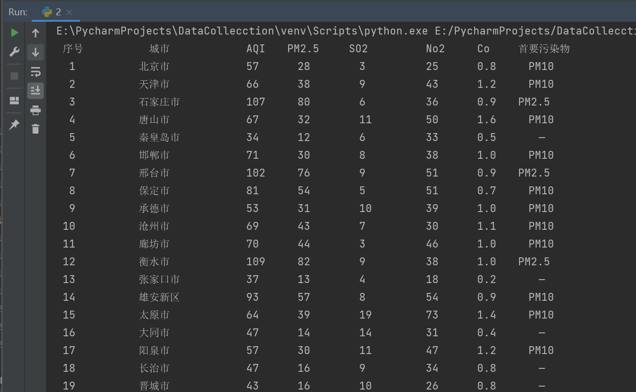
Task: Close the run tab 2
Action: [x=69, y=12]
